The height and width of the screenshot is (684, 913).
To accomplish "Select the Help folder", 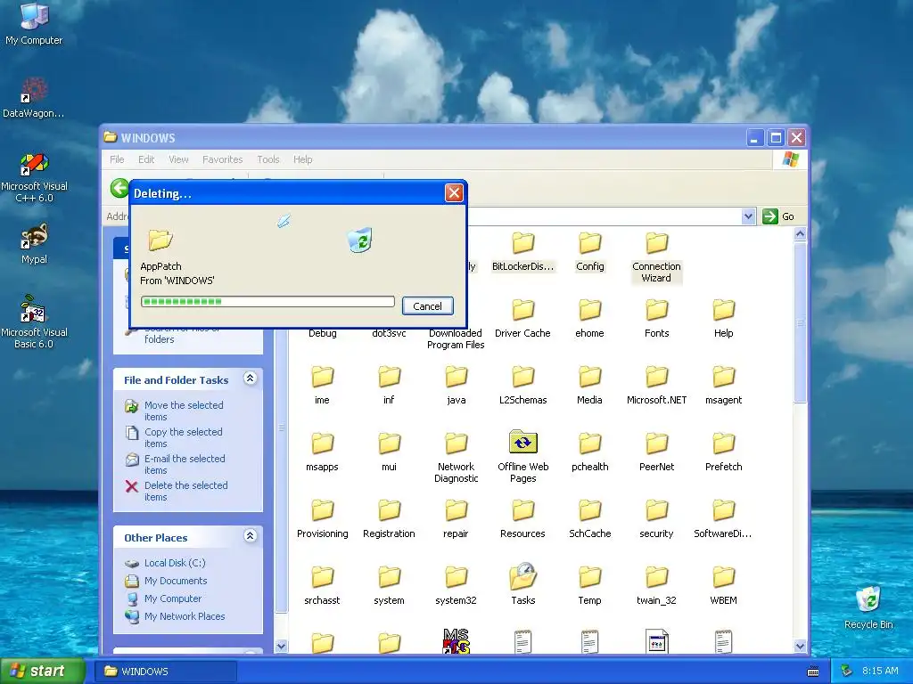I will click(x=724, y=318).
